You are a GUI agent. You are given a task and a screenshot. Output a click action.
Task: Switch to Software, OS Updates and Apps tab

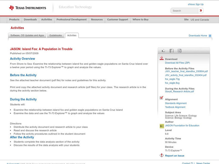[27, 35]
